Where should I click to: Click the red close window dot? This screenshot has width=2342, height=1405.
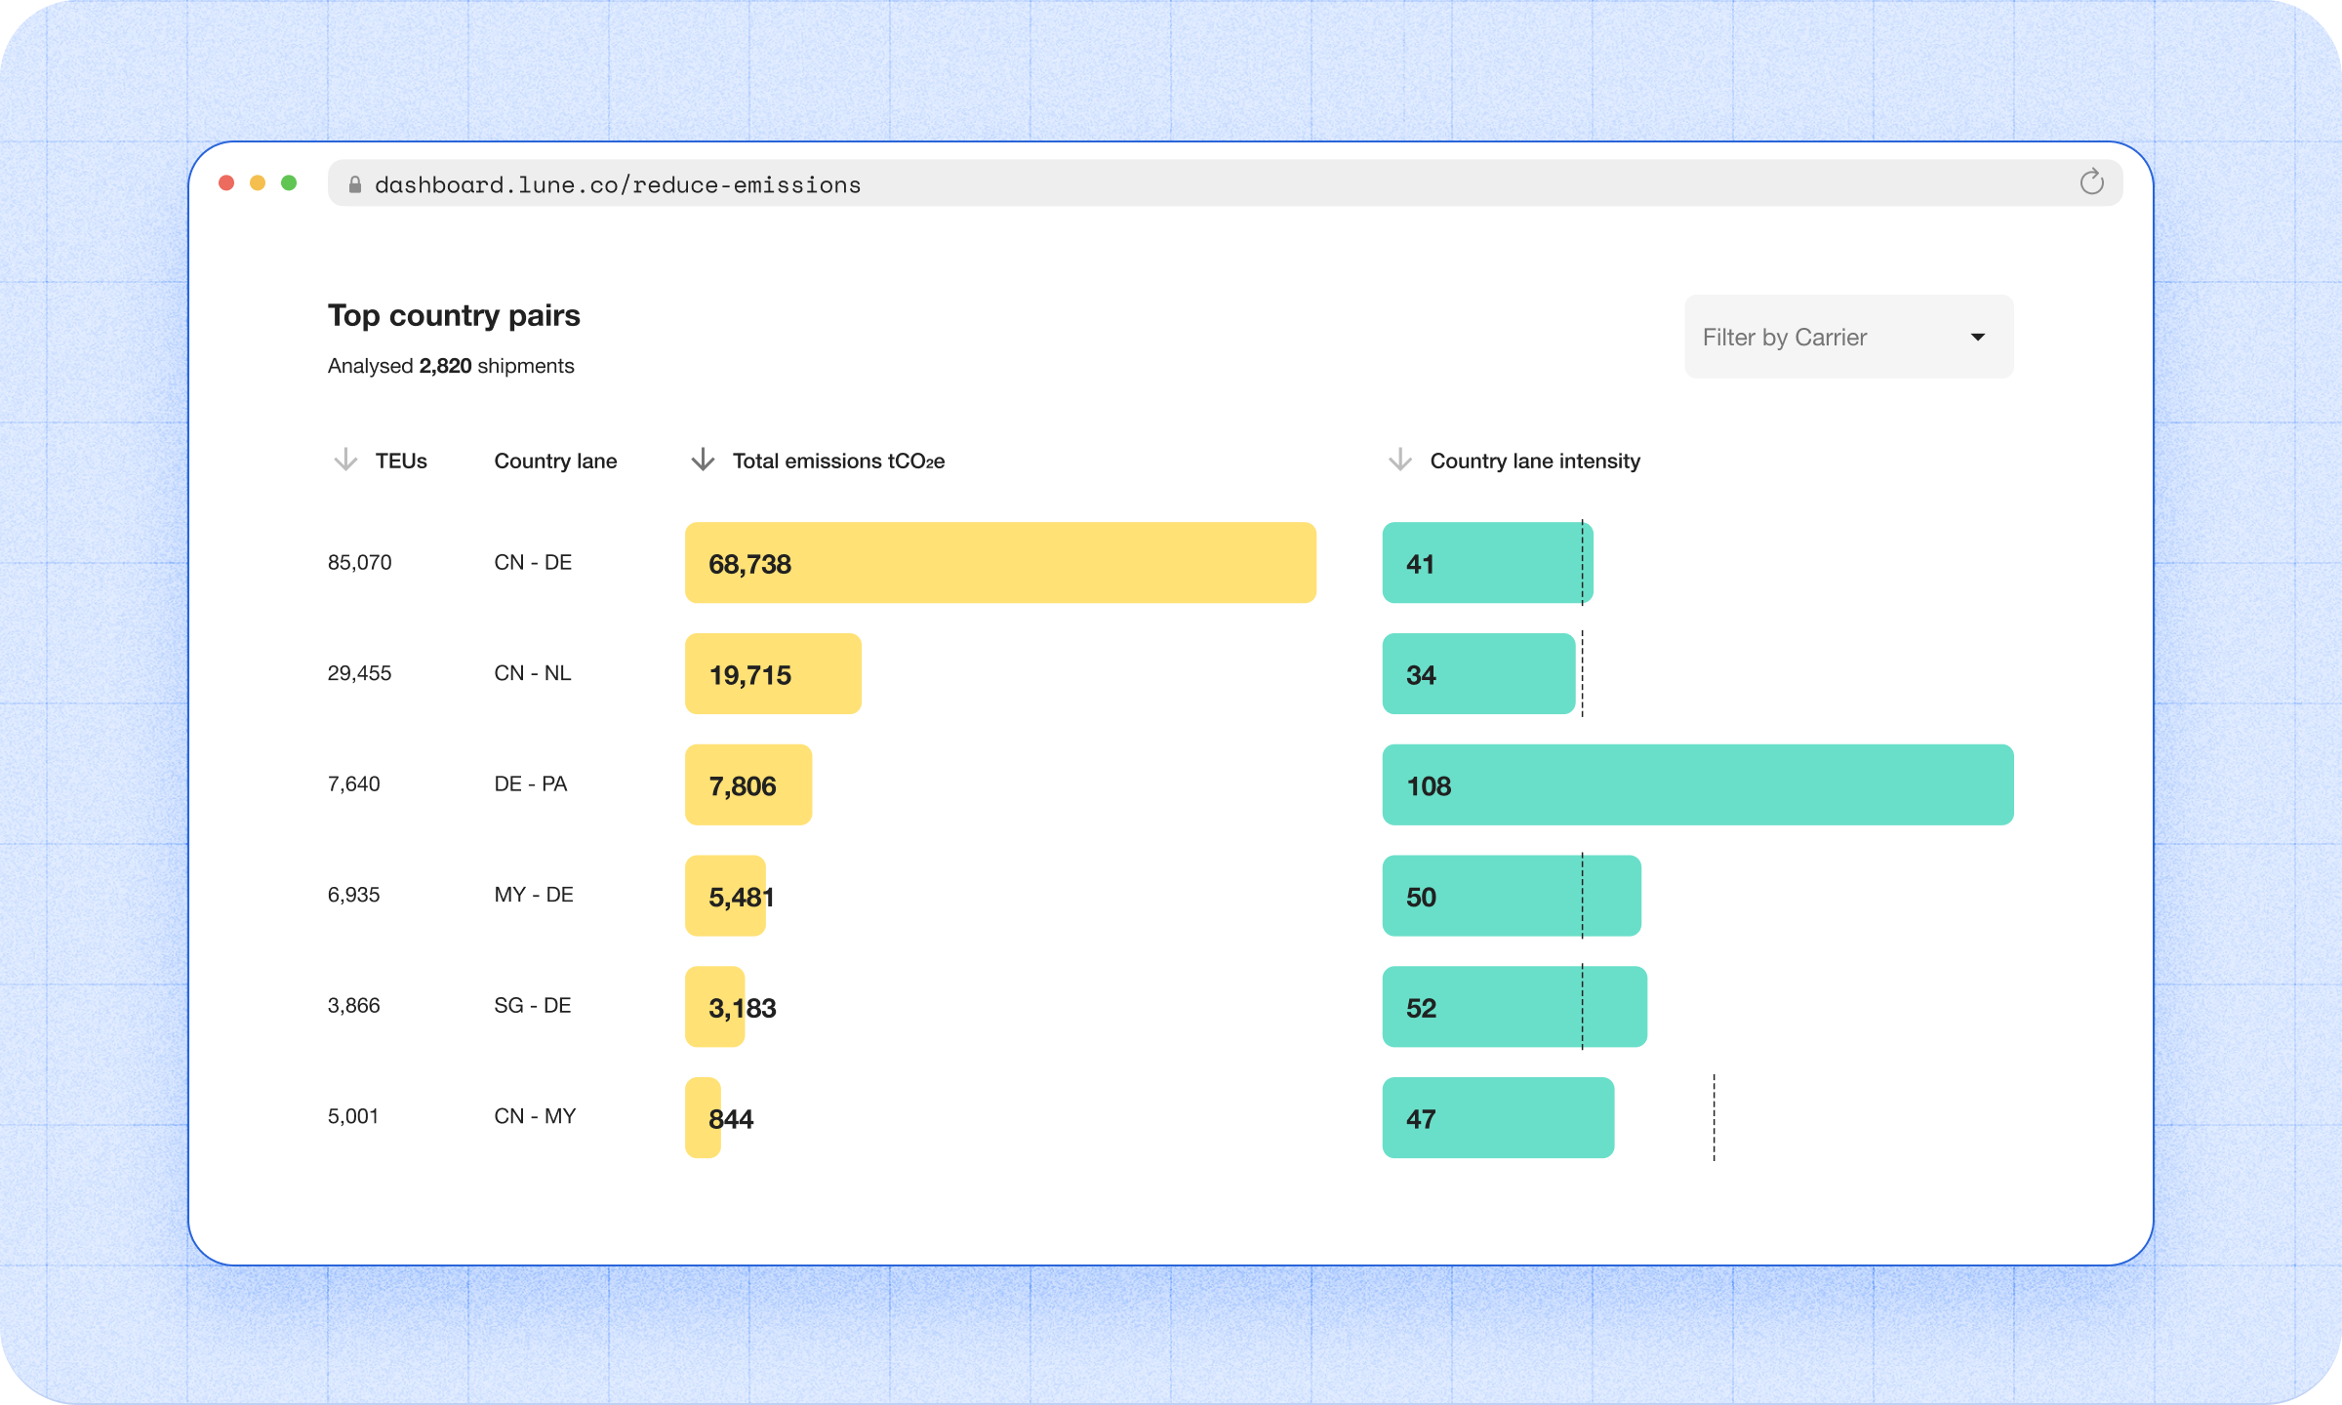(226, 183)
